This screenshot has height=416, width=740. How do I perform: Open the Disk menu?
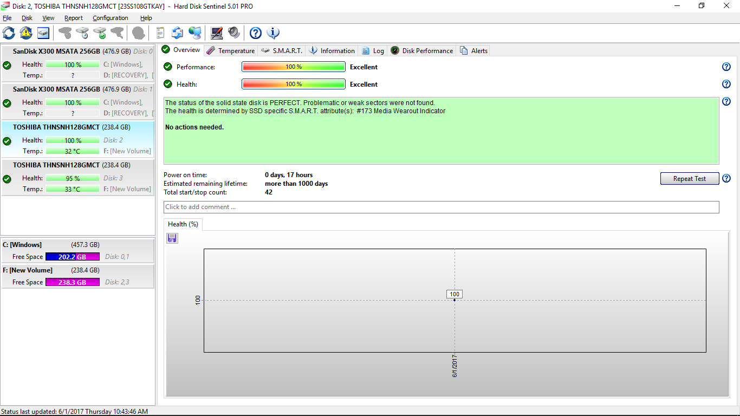[x=27, y=18]
